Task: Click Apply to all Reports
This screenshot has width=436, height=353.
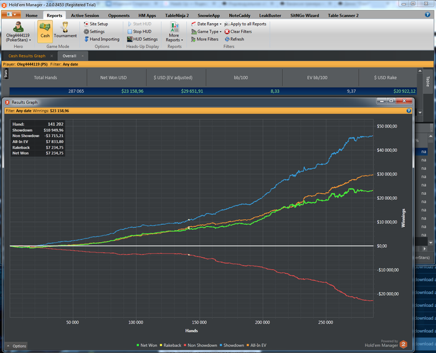Action: pos(248,24)
